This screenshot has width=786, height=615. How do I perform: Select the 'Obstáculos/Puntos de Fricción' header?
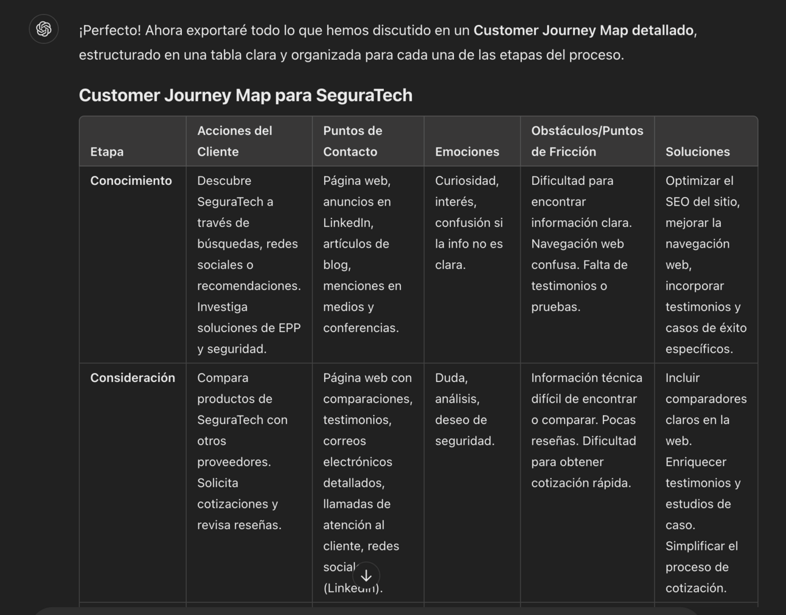click(x=587, y=141)
